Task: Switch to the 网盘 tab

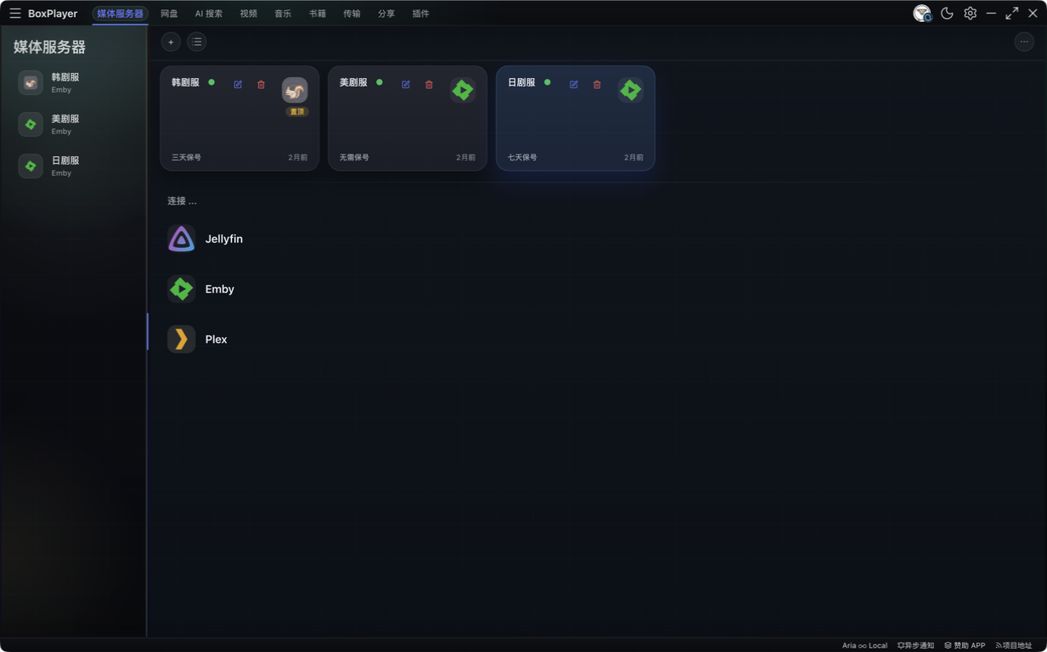Action: pyautogui.click(x=169, y=14)
